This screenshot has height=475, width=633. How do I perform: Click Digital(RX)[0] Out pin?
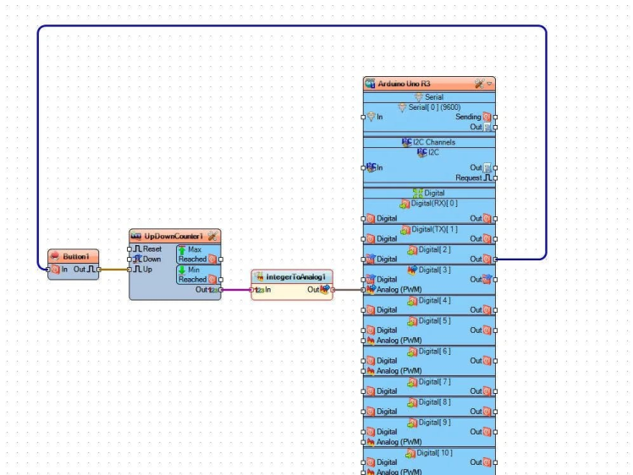[495, 219]
